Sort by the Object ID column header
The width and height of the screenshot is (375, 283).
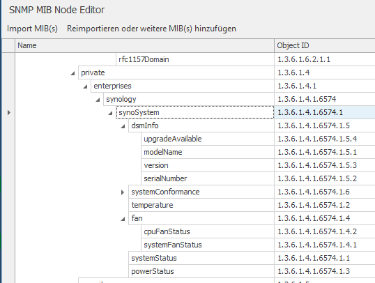(325, 45)
